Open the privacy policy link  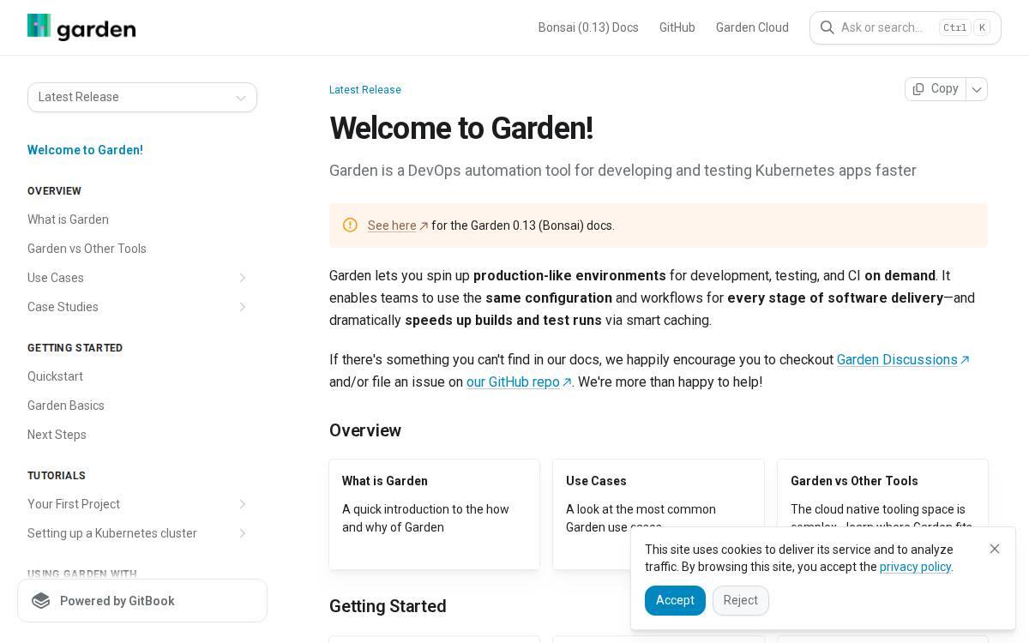click(915, 567)
